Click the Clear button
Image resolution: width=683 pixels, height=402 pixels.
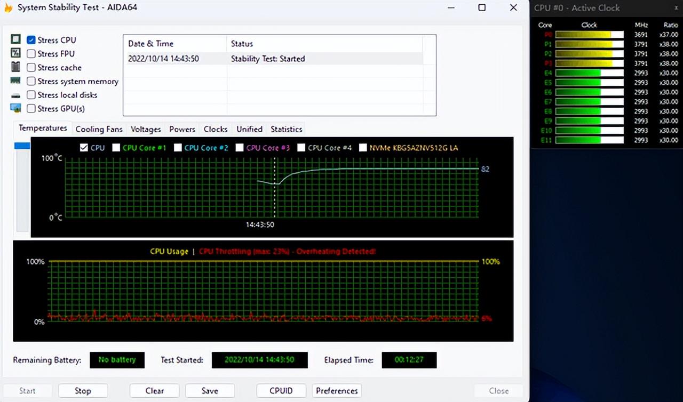click(x=154, y=391)
